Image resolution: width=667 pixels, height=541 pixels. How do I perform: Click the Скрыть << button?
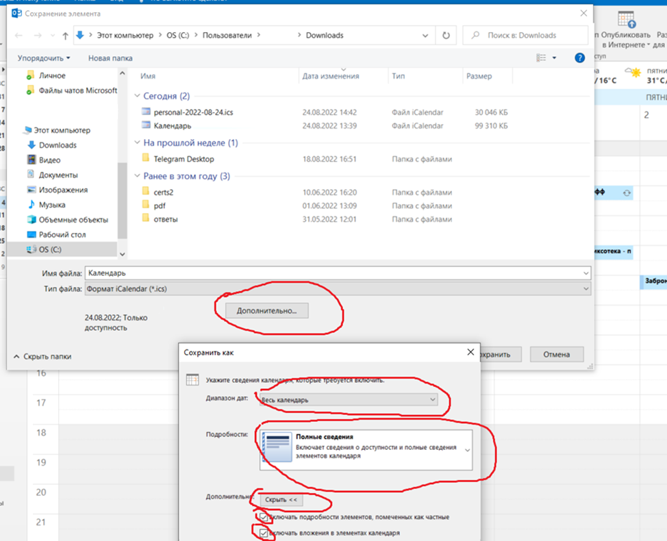pyautogui.click(x=281, y=500)
